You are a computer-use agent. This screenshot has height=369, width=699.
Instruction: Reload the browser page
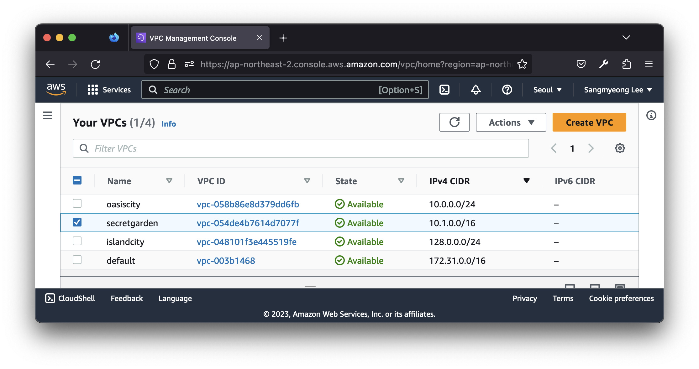95,64
